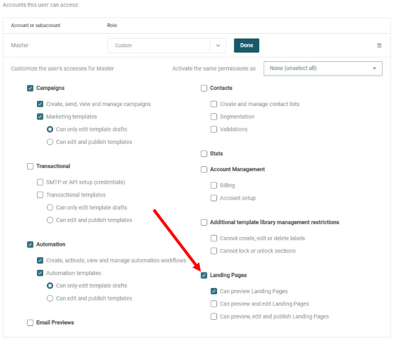The height and width of the screenshot is (340, 394).
Task: Select Can edit and publish templates under Automation templates
Action: pos(50,298)
